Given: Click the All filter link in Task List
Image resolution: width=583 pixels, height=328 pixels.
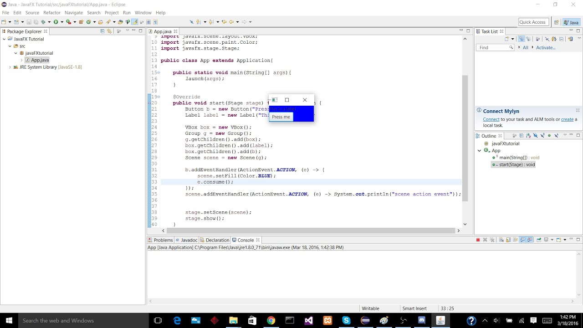Looking at the screenshot, I should pyautogui.click(x=526, y=47).
